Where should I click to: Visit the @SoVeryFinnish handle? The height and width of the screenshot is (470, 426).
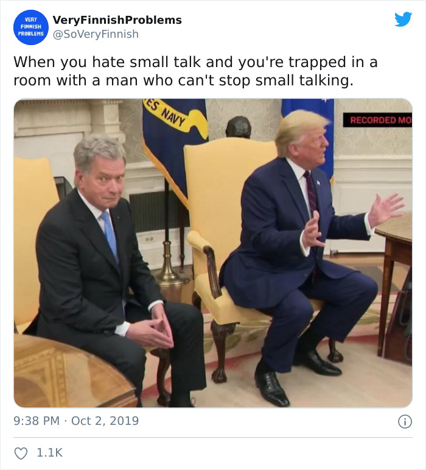pyautogui.click(x=96, y=34)
